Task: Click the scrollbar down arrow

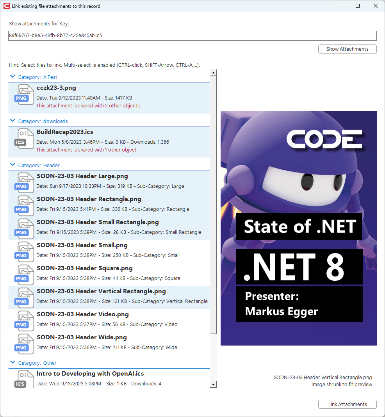Action: click(213, 384)
